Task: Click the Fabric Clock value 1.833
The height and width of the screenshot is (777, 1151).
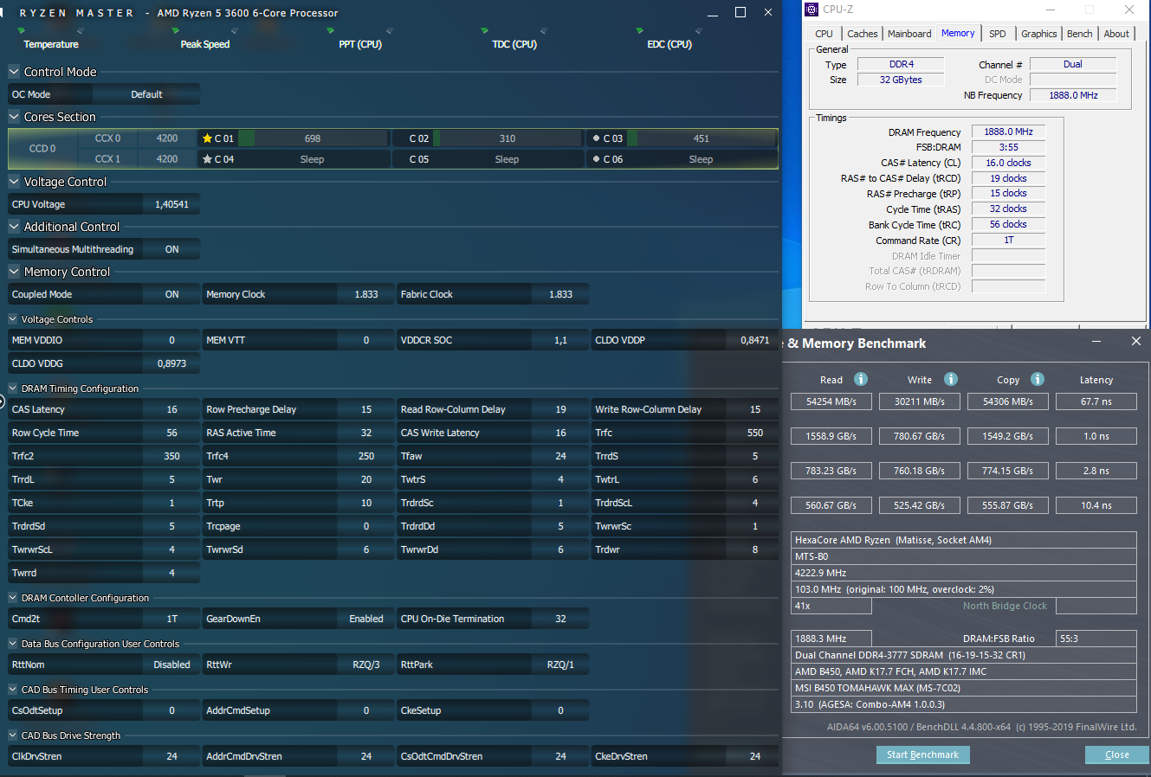Action: click(x=560, y=294)
